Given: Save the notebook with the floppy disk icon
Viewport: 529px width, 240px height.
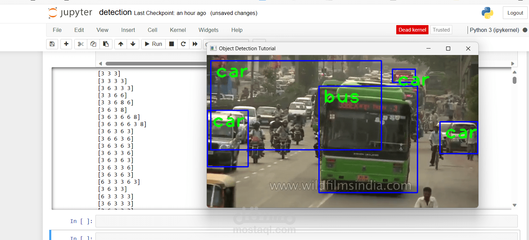Looking at the screenshot, I should pyautogui.click(x=52, y=44).
